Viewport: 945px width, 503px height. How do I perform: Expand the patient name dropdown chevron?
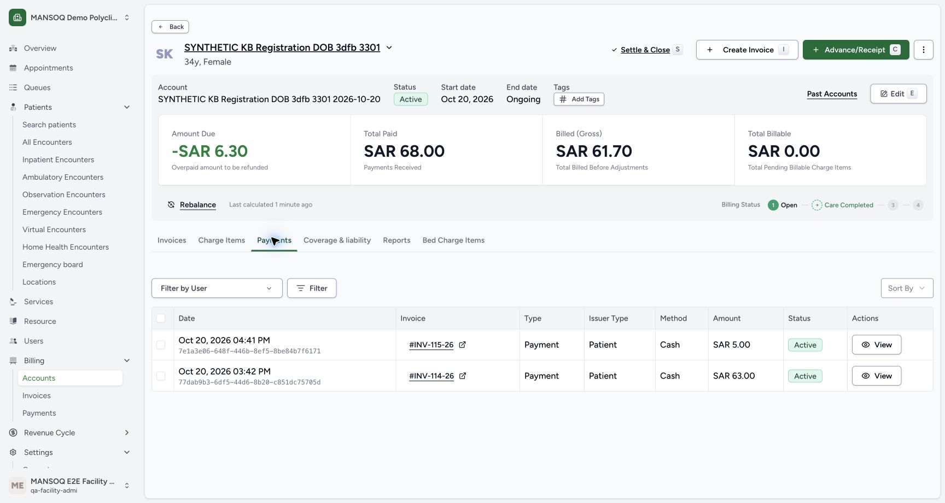(x=389, y=48)
